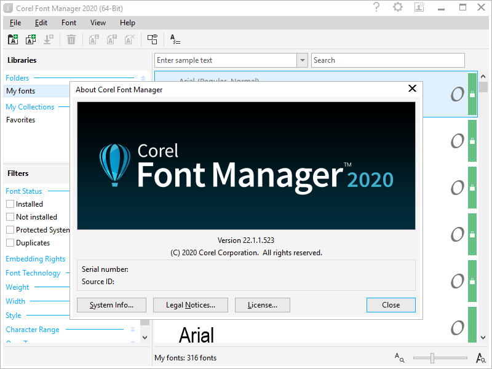Open the Edit menu

[x=41, y=23]
